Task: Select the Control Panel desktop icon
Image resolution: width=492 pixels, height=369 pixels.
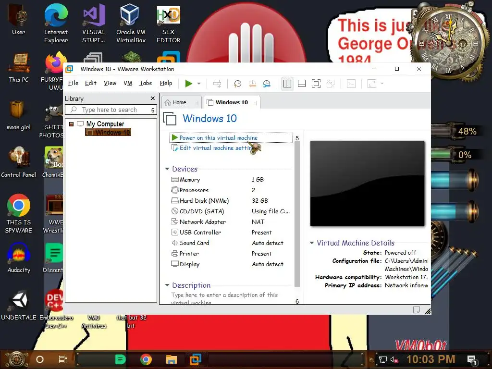Action: click(x=19, y=162)
